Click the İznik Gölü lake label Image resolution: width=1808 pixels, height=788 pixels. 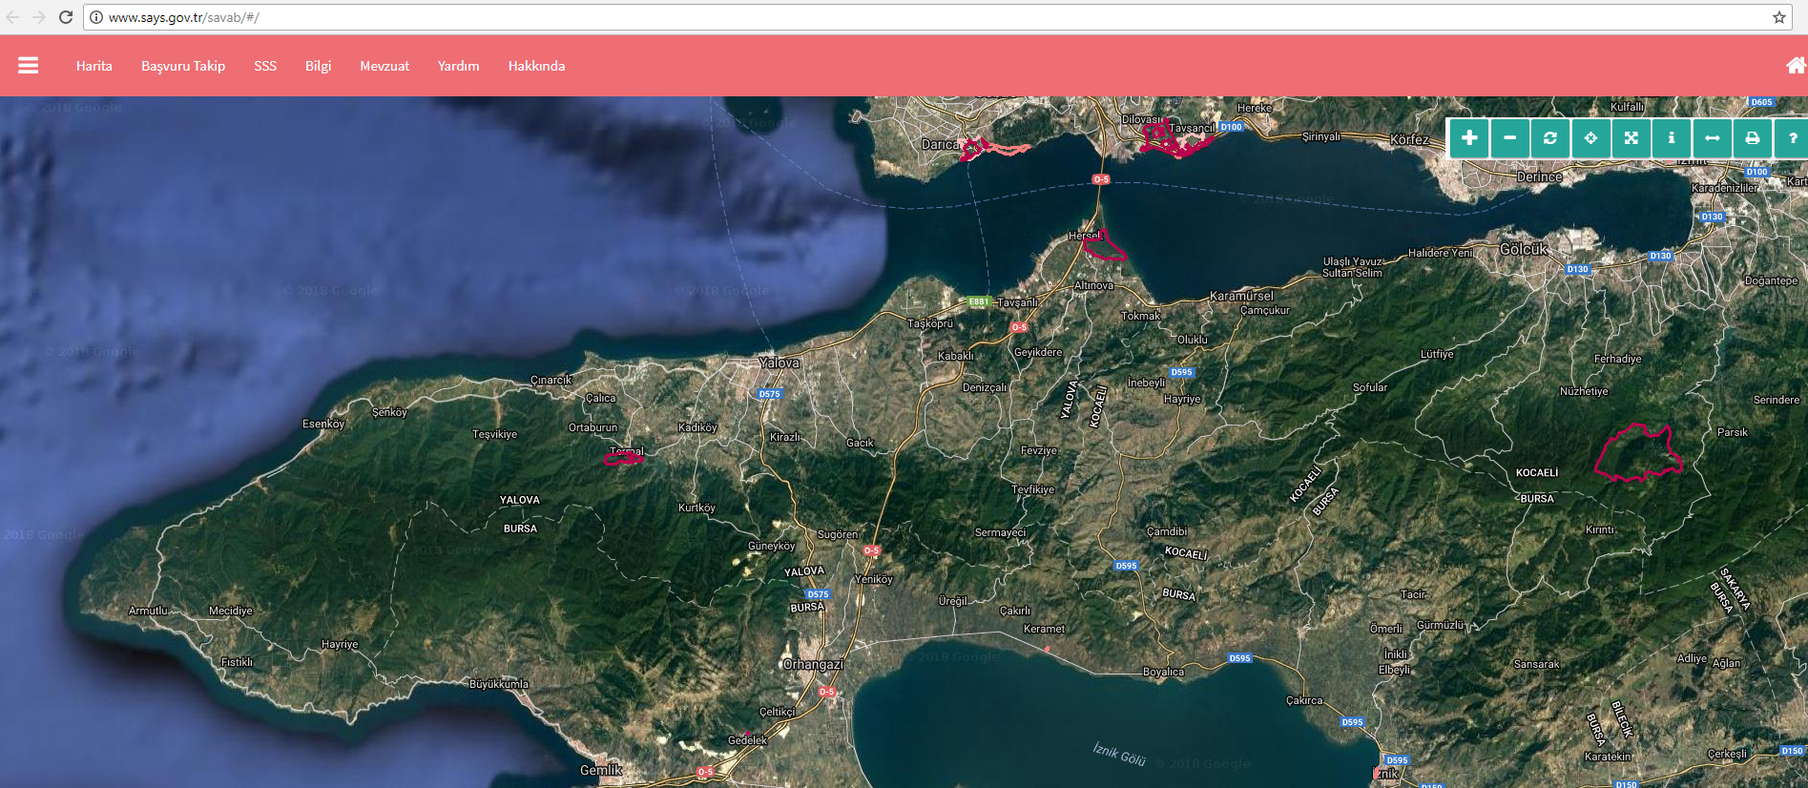tap(1119, 754)
